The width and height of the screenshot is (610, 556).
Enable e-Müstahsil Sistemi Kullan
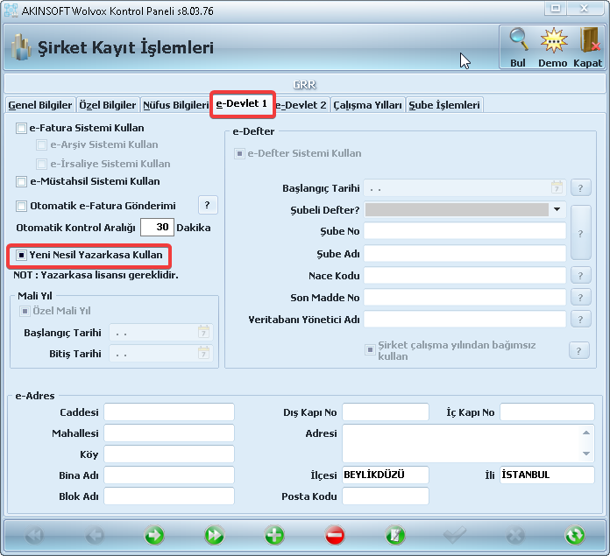[x=21, y=181]
